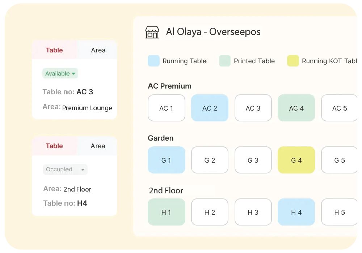
Task: Select table AC 1
Action: tap(166, 108)
